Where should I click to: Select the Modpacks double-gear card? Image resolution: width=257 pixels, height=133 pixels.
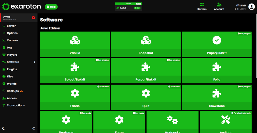click(x=172, y=122)
